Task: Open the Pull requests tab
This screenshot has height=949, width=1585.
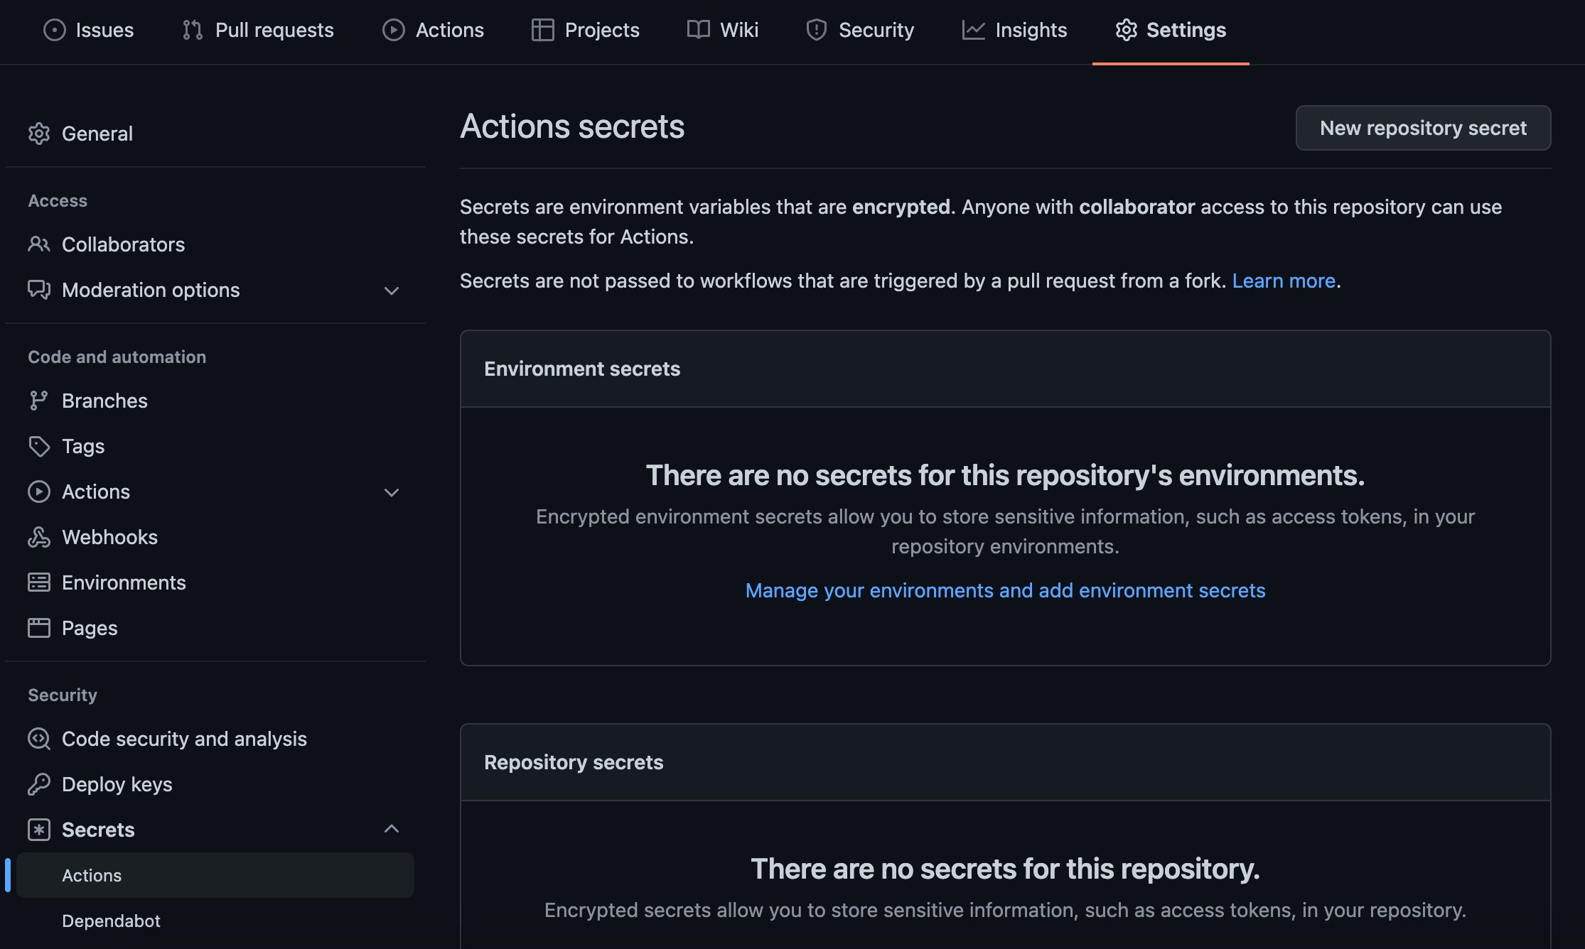Action: pos(258,30)
